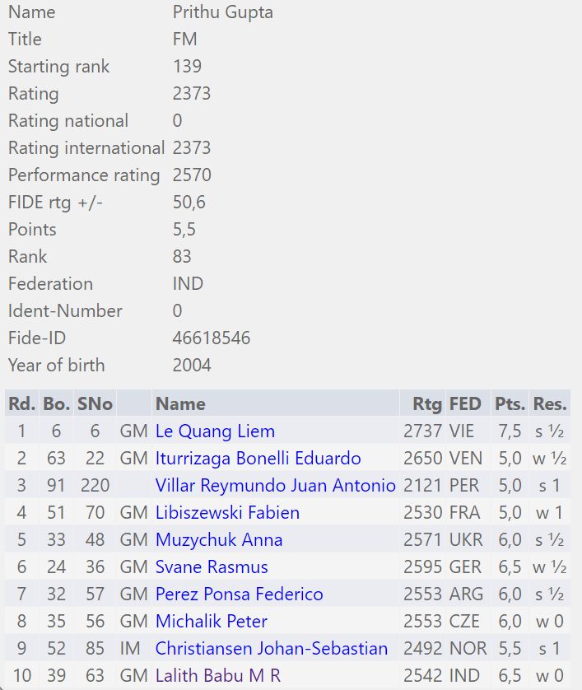582x690 pixels.
Task: Click the Fide-ID value 46618546
Action: tap(212, 338)
